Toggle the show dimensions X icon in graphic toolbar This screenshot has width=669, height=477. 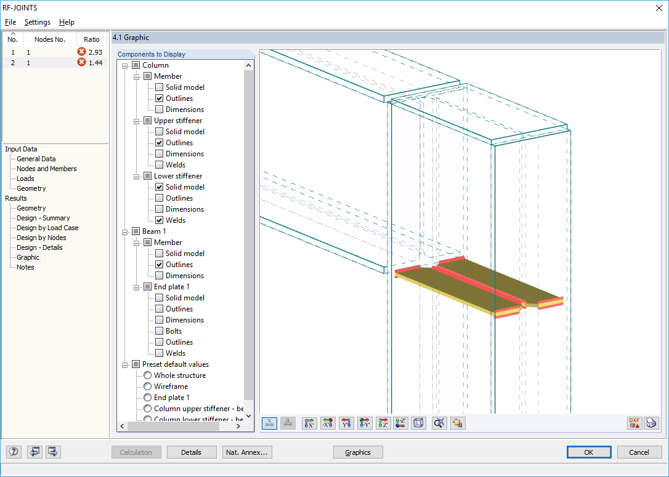[269, 423]
